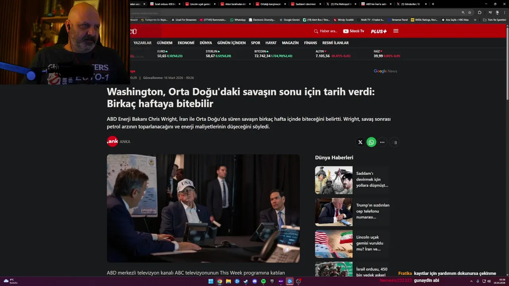Open Trump'ın sızdırılan cep telefonu headline
This screenshot has height=286, width=509.
pyautogui.click(x=373, y=211)
